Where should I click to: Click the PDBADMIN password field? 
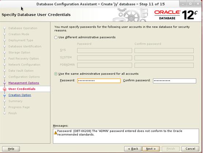tap(105, 65)
